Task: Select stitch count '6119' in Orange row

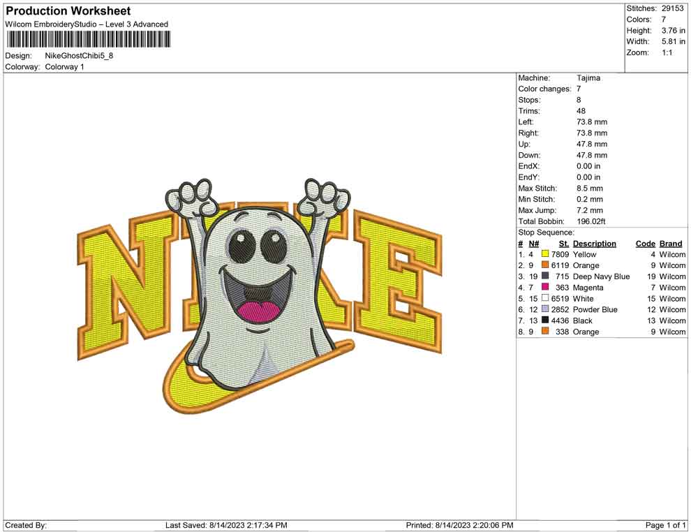Action: pos(560,265)
